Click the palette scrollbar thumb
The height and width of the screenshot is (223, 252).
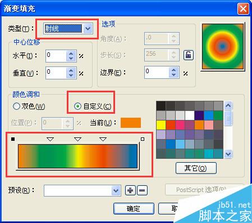(x=228, y=118)
